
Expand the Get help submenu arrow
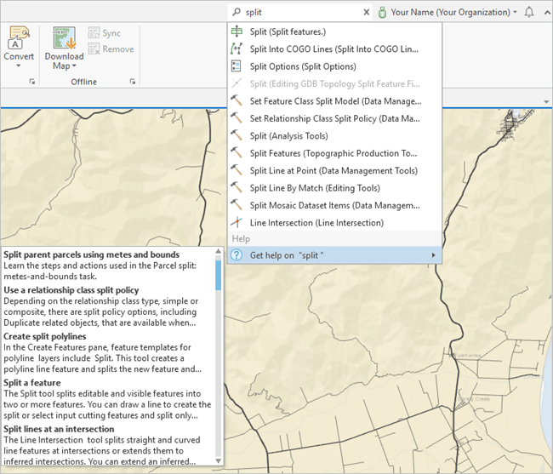click(433, 255)
